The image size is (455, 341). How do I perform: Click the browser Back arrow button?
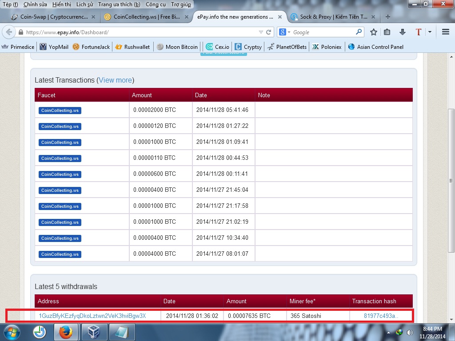coord(9,32)
